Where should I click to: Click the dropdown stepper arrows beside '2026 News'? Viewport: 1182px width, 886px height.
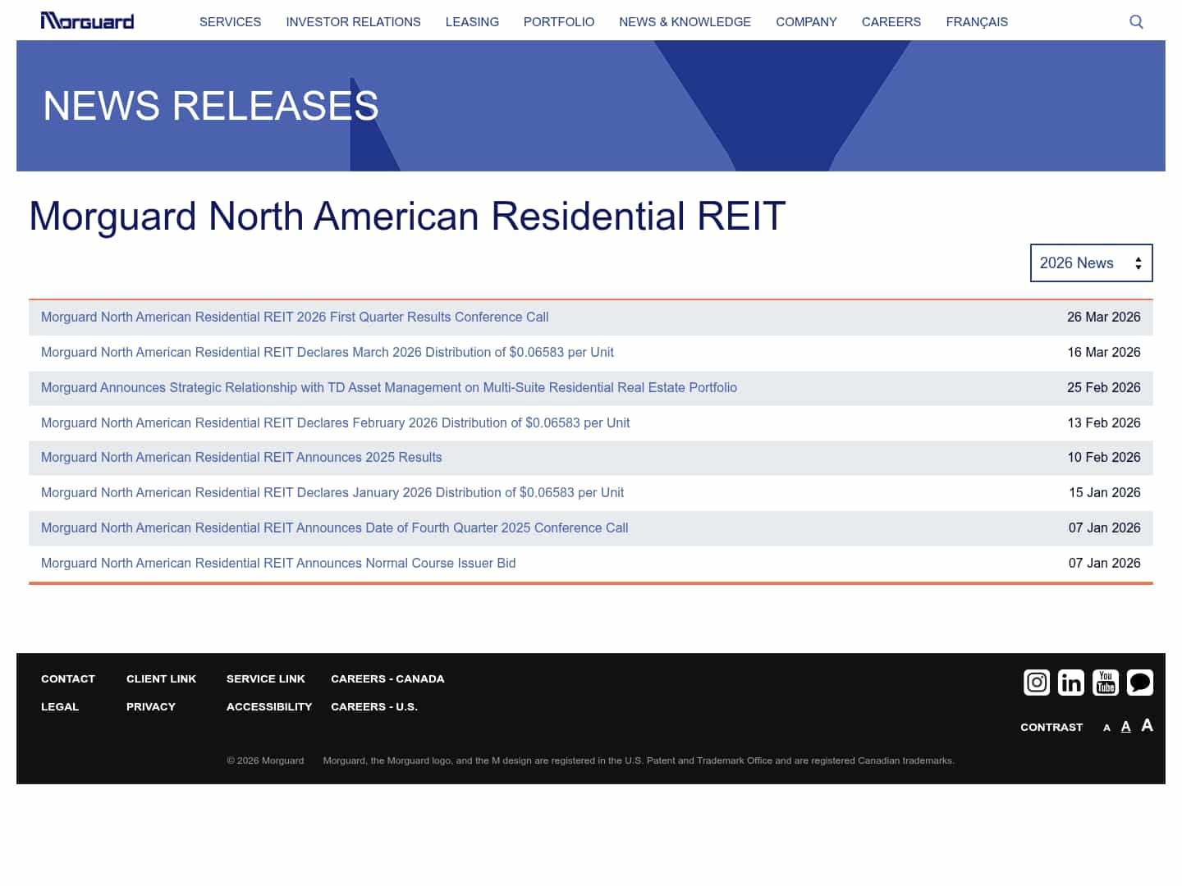(1138, 263)
